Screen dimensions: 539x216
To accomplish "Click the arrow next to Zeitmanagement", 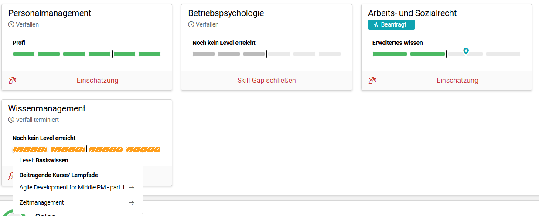I will pyautogui.click(x=131, y=202).
